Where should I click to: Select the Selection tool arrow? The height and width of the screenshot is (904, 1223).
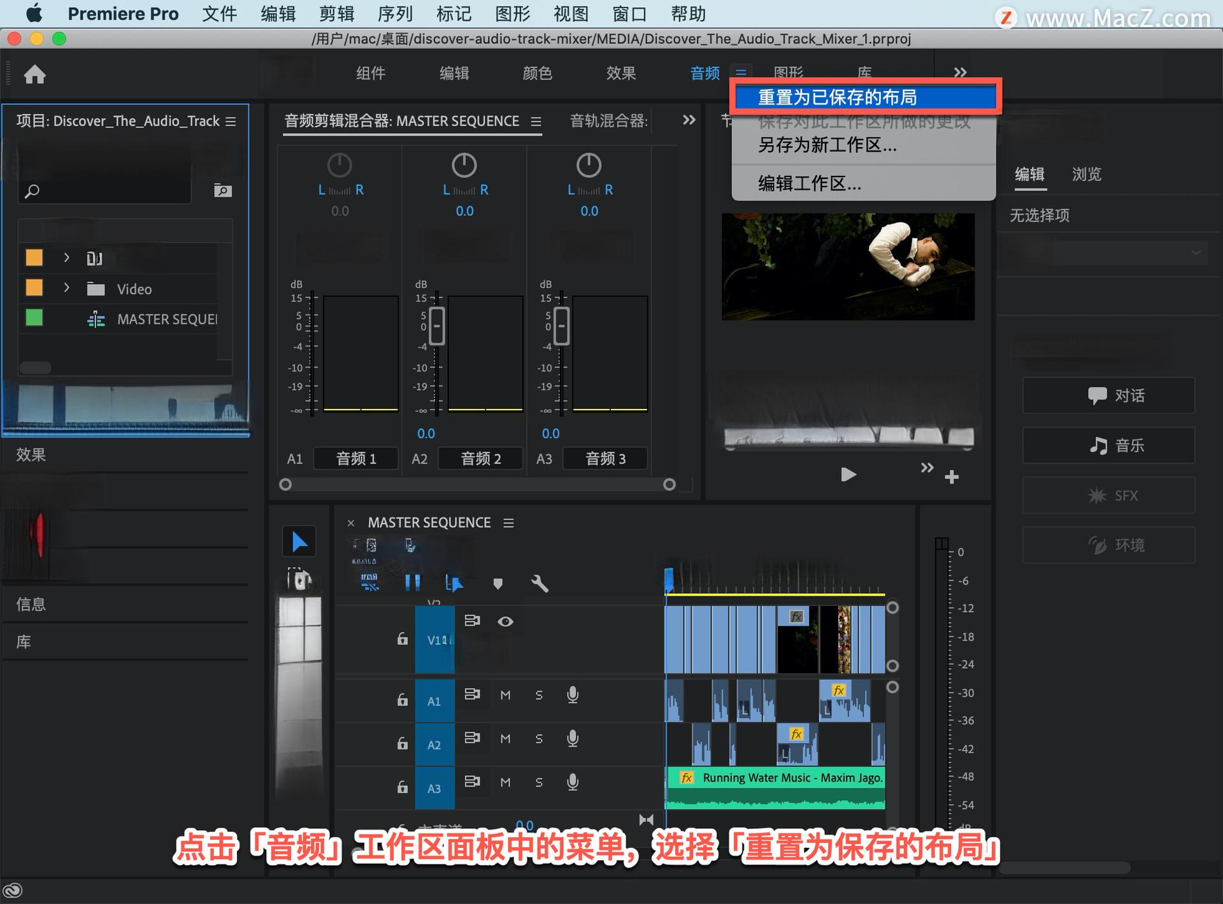point(299,542)
